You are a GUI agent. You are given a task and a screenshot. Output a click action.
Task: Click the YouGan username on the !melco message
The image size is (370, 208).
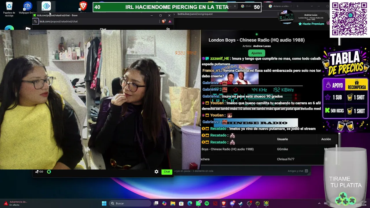217,103
